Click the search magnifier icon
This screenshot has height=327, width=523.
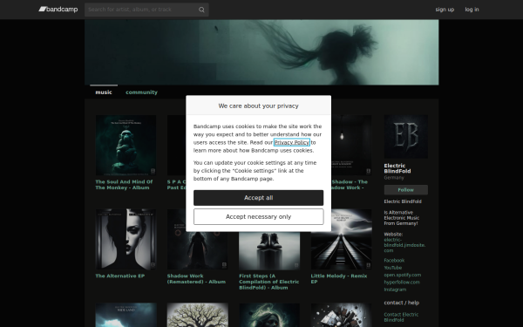coord(201,10)
